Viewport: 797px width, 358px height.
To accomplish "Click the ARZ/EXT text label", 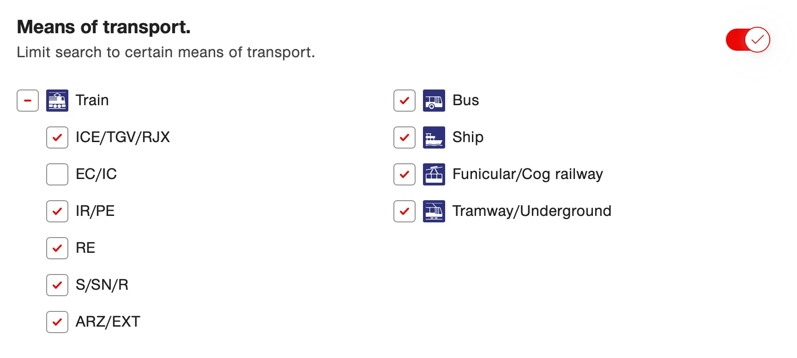I will [108, 322].
